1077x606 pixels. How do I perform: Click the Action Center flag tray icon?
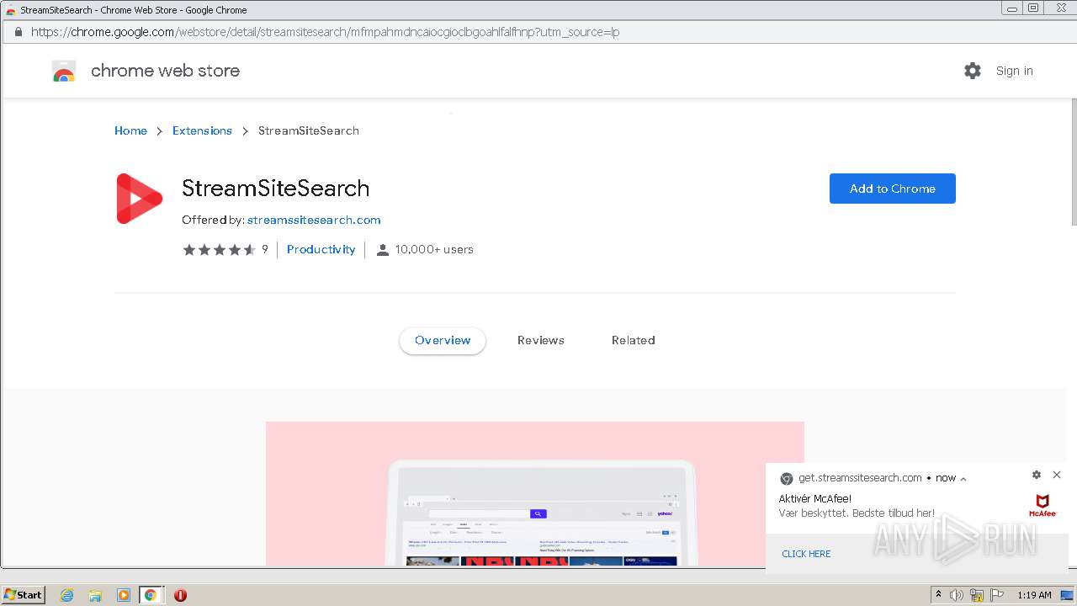(x=997, y=595)
